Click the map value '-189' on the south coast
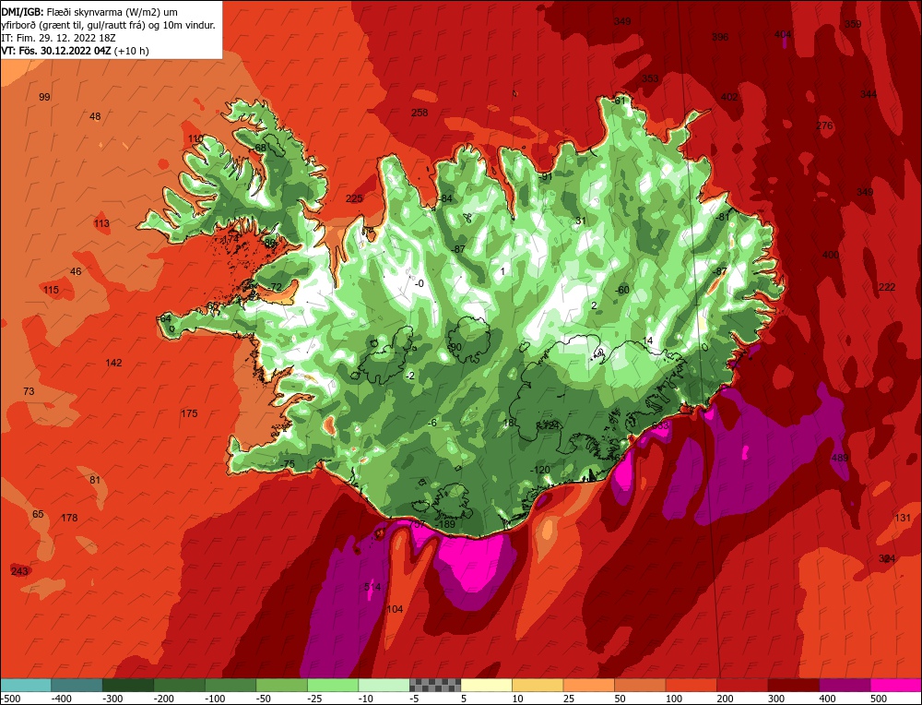This screenshot has height=705, width=922. coord(445,524)
